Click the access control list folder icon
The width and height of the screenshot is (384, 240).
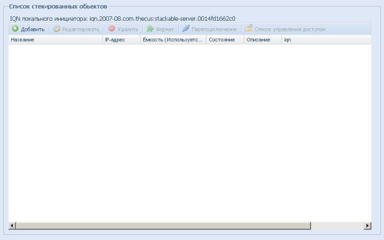pyautogui.click(x=249, y=28)
